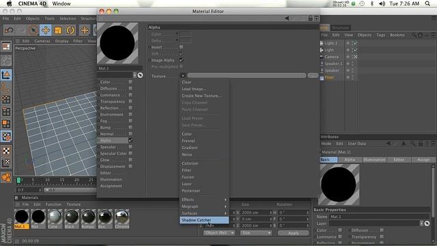
Task: Open the Object (Rel) dropdown
Action: pos(219,232)
